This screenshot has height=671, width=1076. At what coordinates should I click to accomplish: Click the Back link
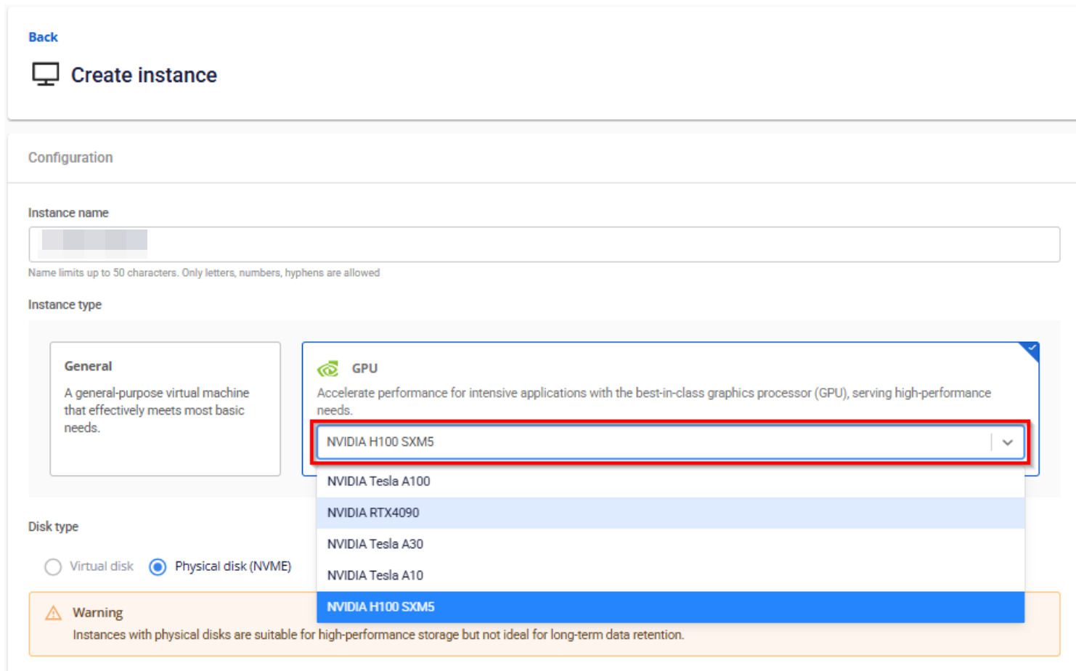click(x=43, y=37)
